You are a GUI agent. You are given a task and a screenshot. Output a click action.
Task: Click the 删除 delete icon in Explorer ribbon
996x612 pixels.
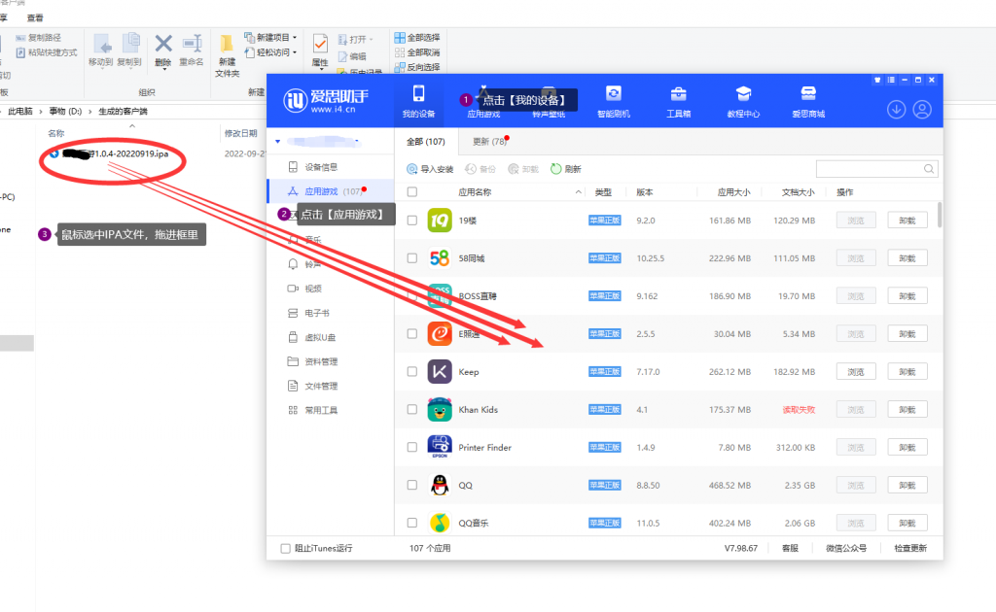[x=163, y=43]
